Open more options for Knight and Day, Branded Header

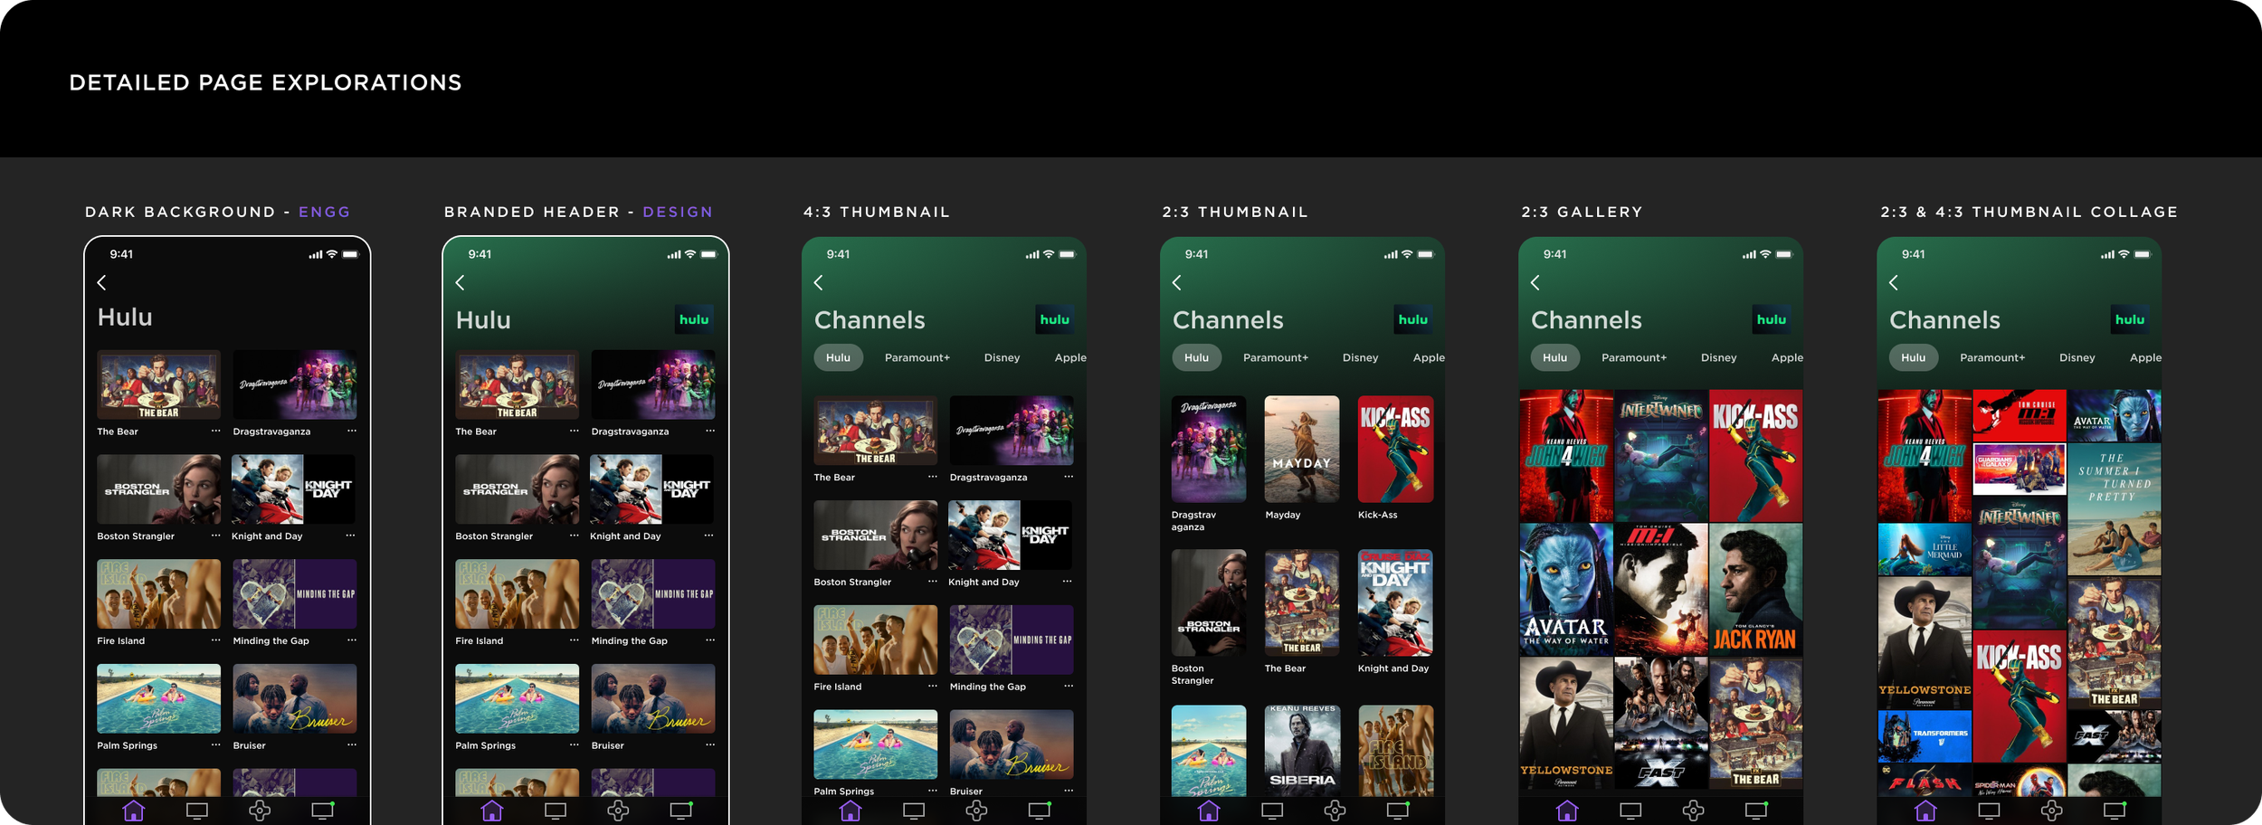pyautogui.click(x=708, y=536)
